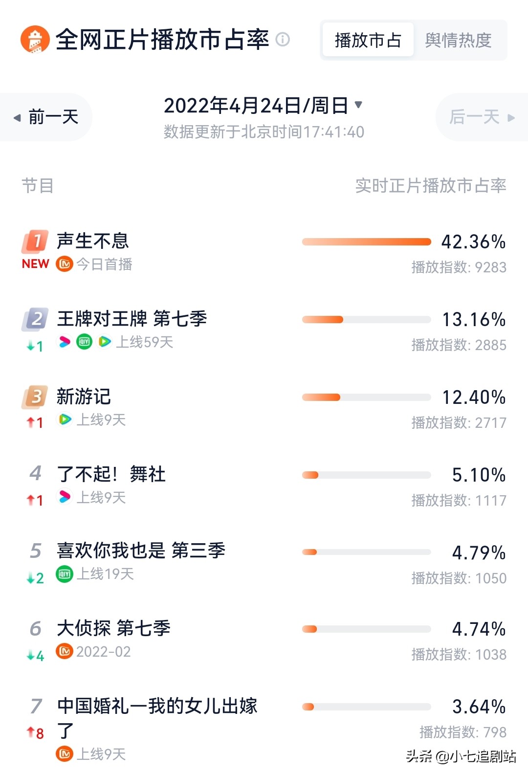Click 王牌对王牌 market share progress bar
The width and height of the screenshot is (528, 775).
pyautogui.click(x=367, y=319)
